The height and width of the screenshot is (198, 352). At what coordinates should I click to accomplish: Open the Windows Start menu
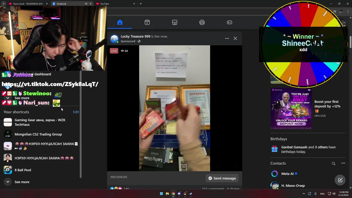[161, 194]
